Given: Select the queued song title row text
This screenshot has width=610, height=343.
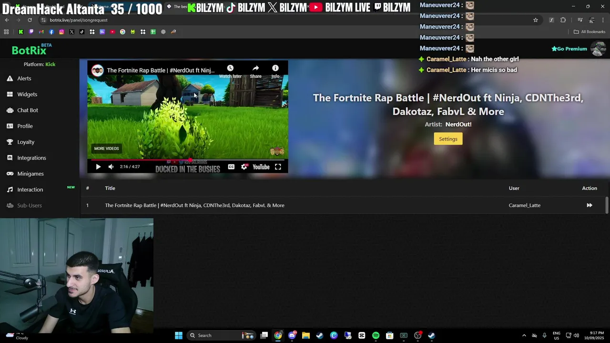Looking at the screenshot, I should [194, 205].
